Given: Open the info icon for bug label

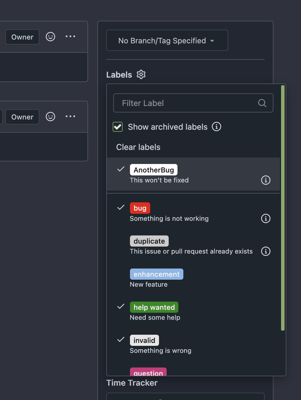Looking at the screenshot, I should coord(266,218).
